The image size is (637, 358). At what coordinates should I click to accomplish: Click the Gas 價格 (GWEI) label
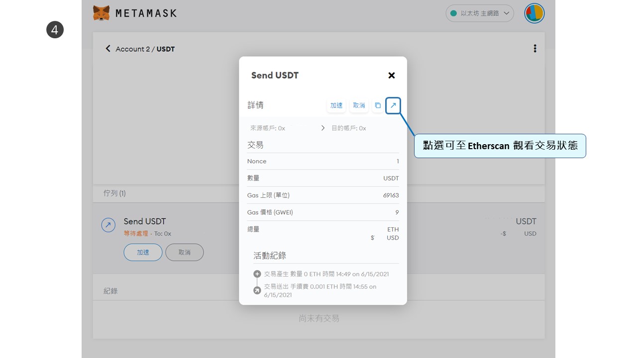coord(270,212)
